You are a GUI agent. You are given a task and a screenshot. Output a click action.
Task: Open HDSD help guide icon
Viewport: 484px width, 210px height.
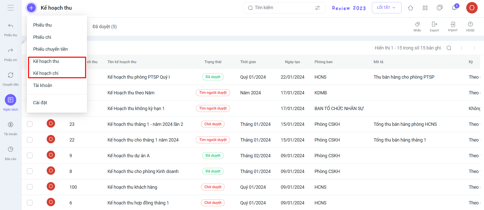[470, 26]
